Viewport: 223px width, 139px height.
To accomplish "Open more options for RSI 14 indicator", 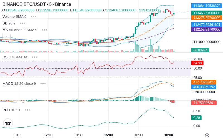I will click(x=34, y=57).
